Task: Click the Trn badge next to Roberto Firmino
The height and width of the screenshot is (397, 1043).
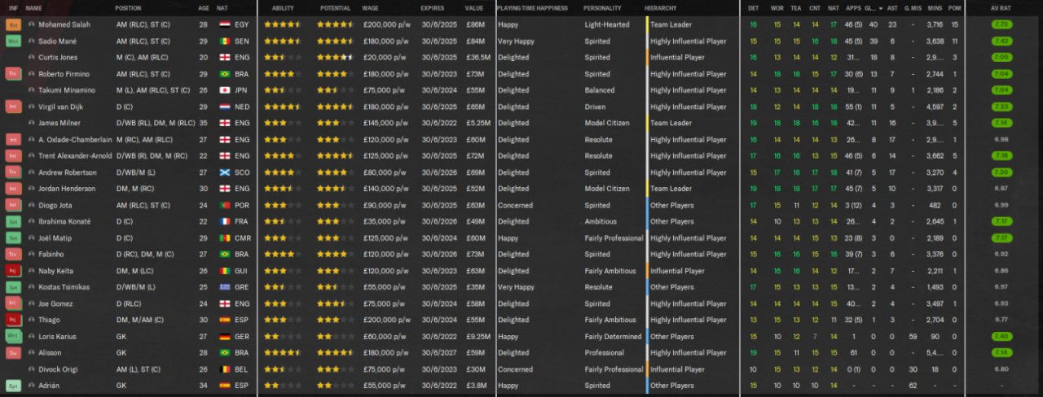Action: point(13,74)
